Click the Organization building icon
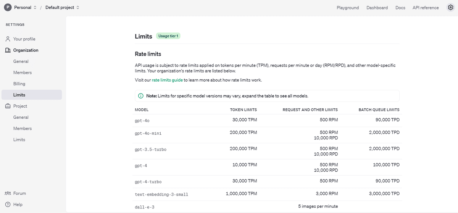The image size is (458, 213). tap(8, 50)
